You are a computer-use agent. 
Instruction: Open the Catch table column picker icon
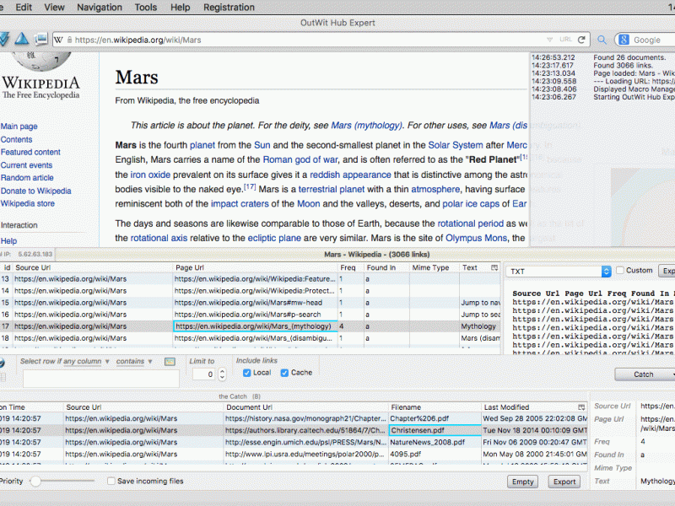pos(581,407)
